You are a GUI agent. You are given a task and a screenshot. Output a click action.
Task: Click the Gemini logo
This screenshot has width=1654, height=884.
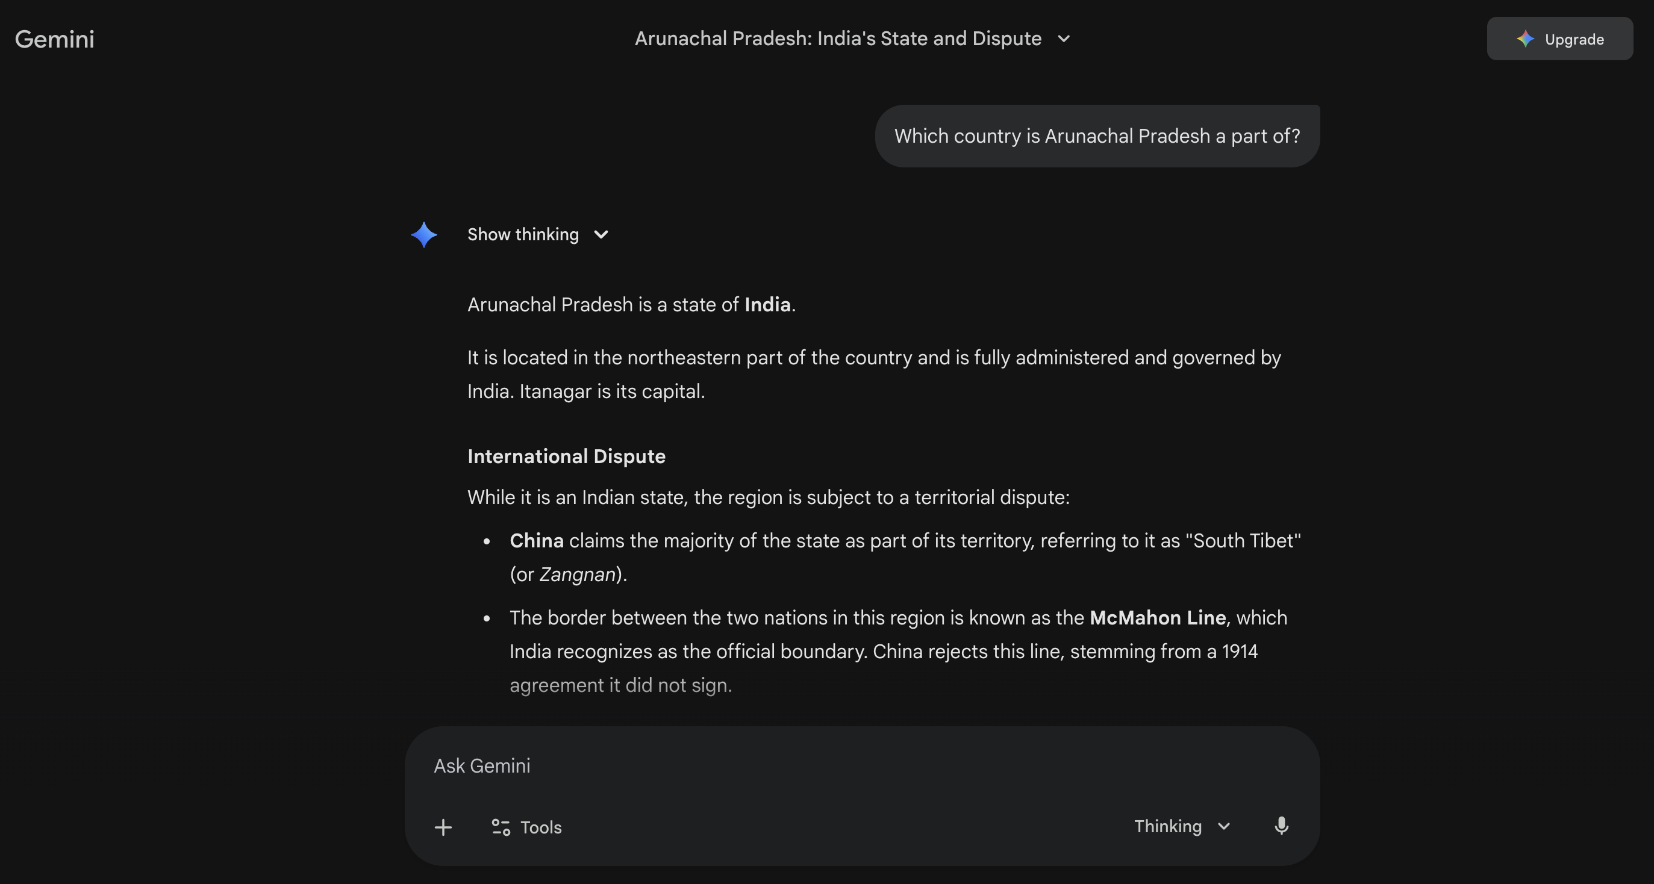[55, 39]
